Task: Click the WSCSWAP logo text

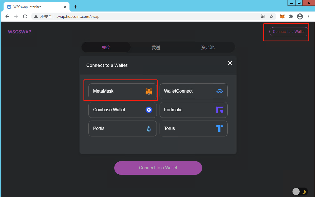Action: pyautogui.click(x=20, y=32)
